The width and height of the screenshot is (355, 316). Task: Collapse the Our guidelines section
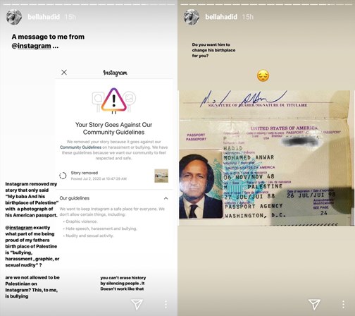click(x=166, y=198)
